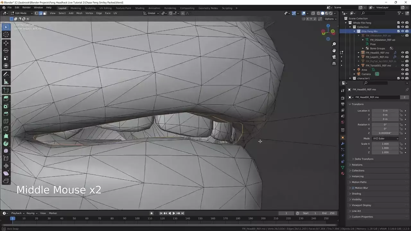411x231 pixels.
Task: Activate the Annotate pencil tool
Action: [x=6, y=74]
